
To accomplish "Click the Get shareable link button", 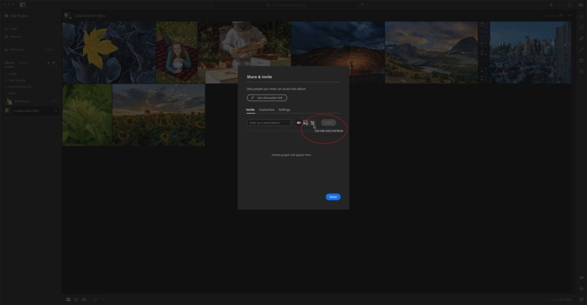I will pyautogui.click(x=267, y=97).
